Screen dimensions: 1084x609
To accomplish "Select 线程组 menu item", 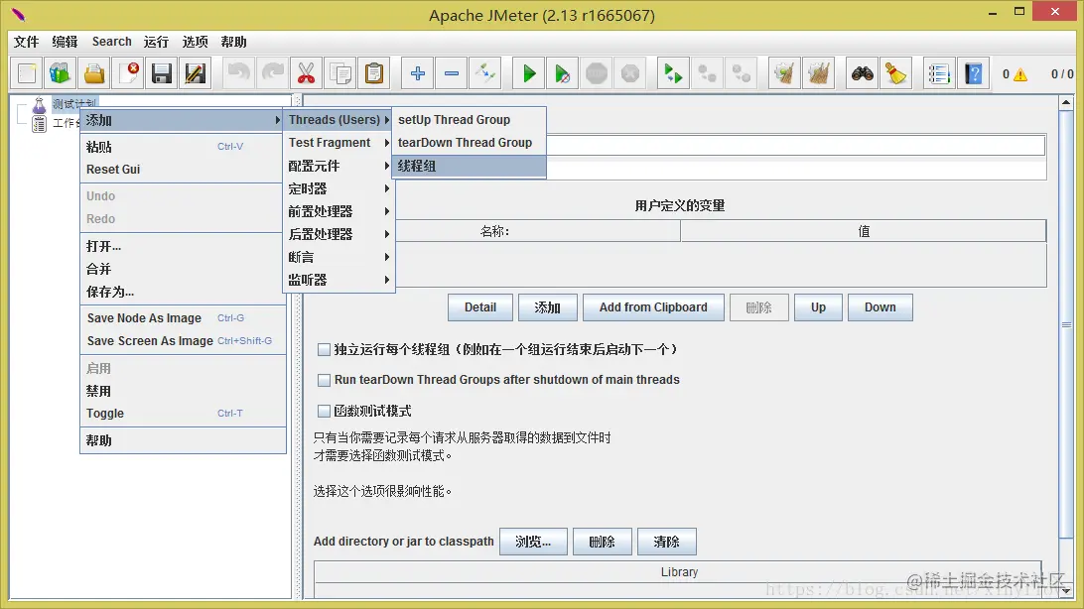I will tap(470, 166).
